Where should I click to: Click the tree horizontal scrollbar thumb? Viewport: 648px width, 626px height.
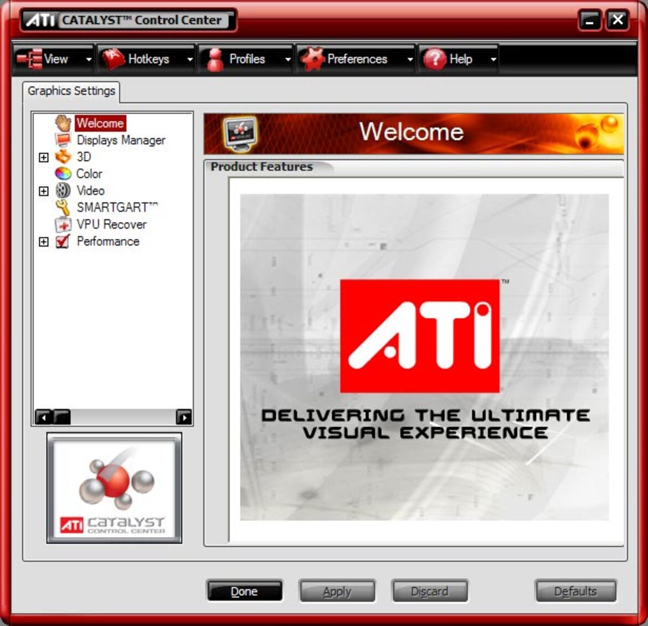[x=62, y=417]
